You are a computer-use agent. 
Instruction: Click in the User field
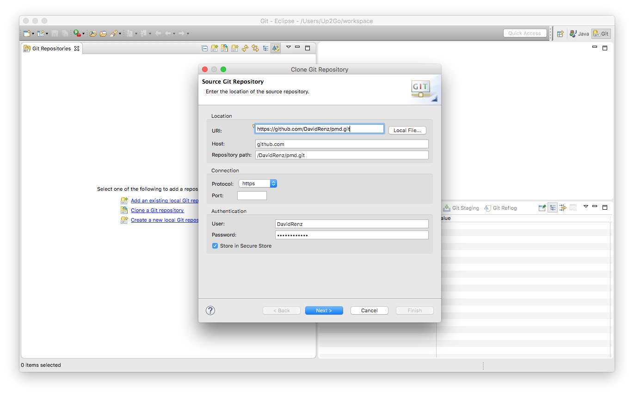pos(351,224)
